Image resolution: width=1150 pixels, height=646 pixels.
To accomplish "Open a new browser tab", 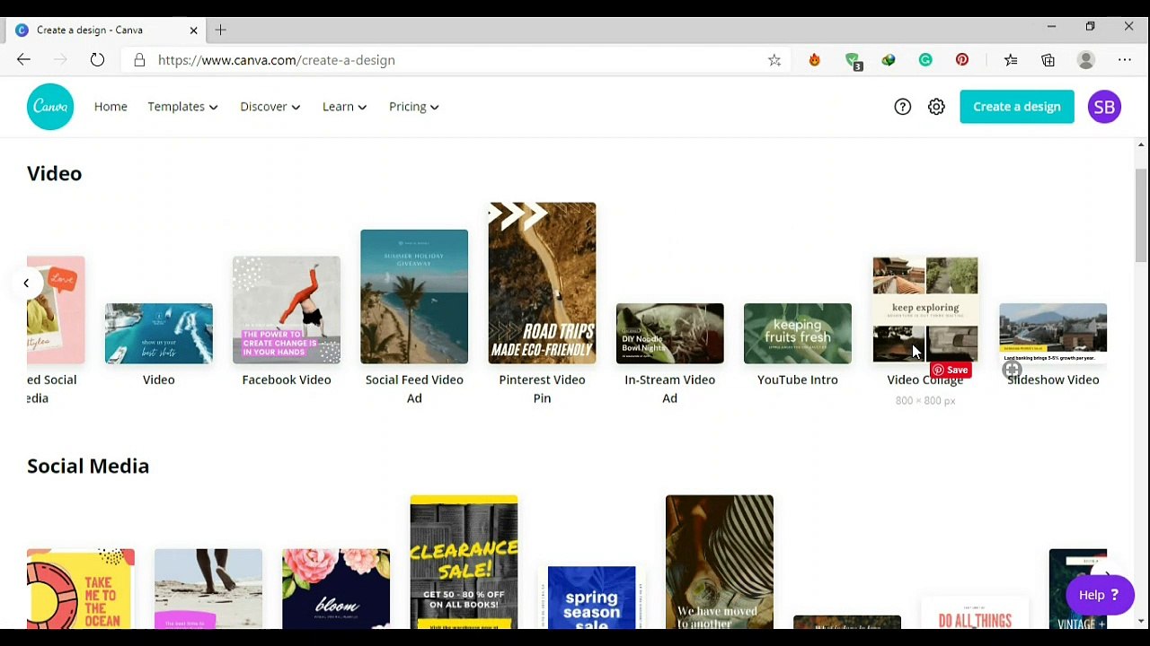I will [x=220, y=30].
